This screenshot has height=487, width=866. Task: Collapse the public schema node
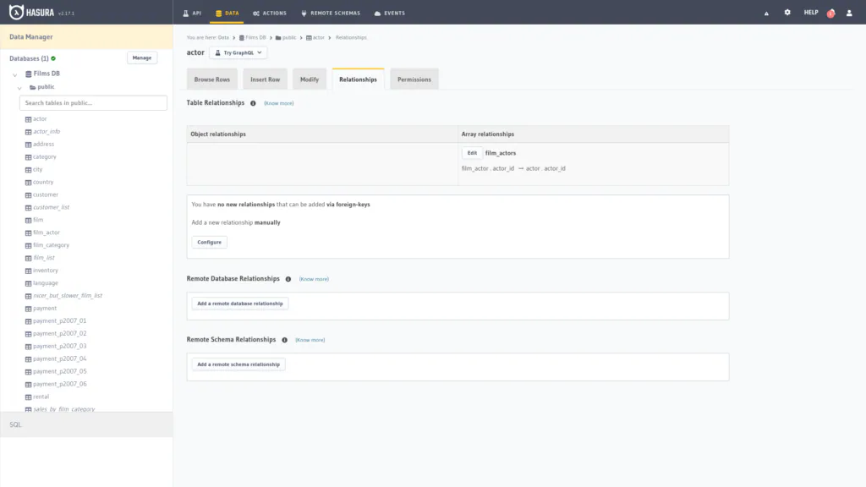point(19,88)
